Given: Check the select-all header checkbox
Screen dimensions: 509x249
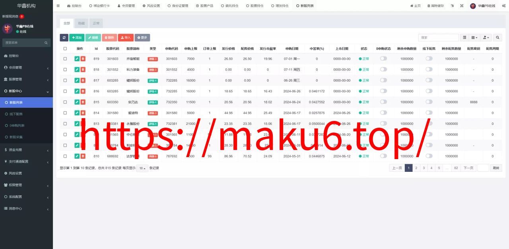Looking at the screenshot, I should tap(65, 49).
